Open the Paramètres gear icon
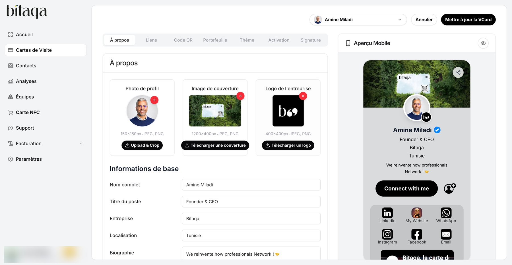This screenshot has height=265, width=512. tap(11, 159)
